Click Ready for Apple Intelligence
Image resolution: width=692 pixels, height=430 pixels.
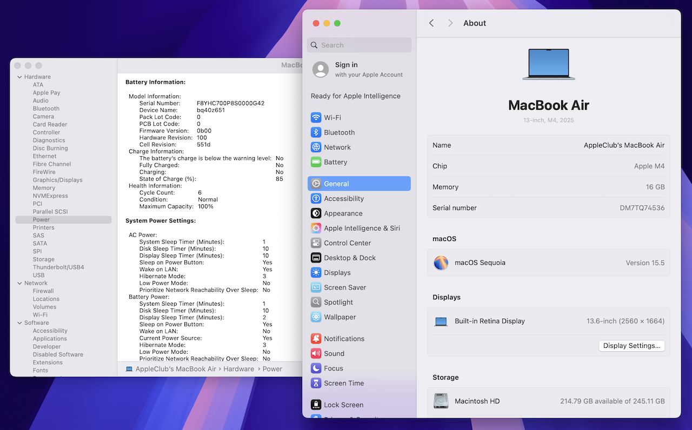point(356,96)
